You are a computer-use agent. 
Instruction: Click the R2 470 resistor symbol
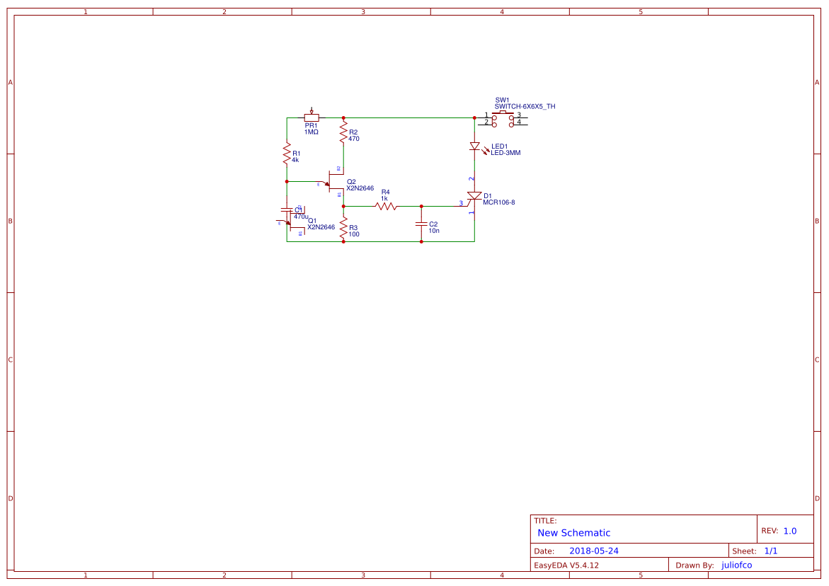pyautogui.click(x=343, y=132)
